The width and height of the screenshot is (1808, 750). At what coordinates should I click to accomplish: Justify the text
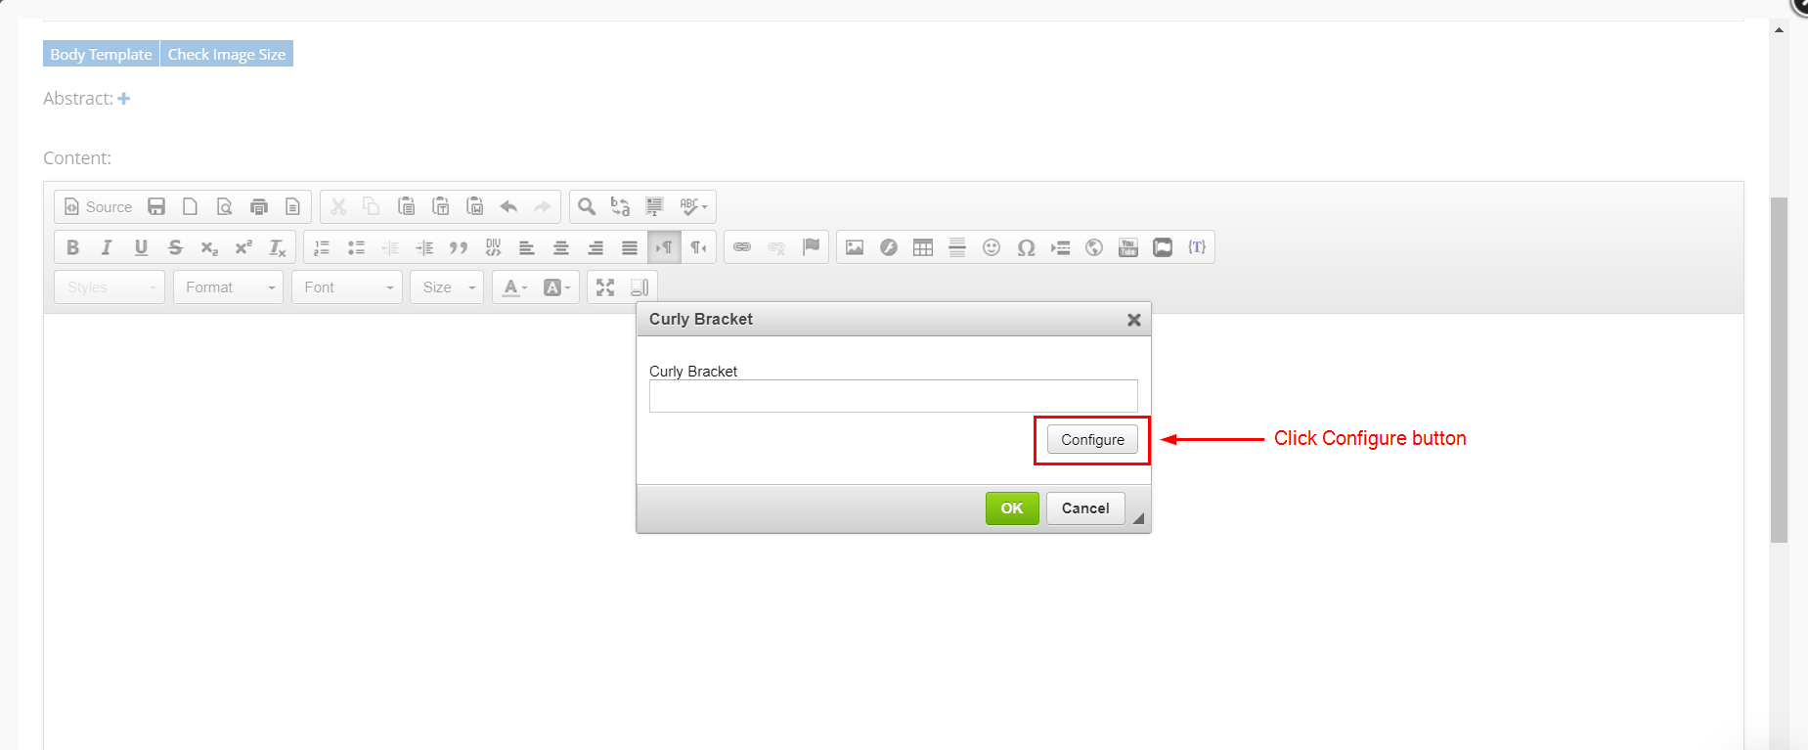(x=630, y=247)
